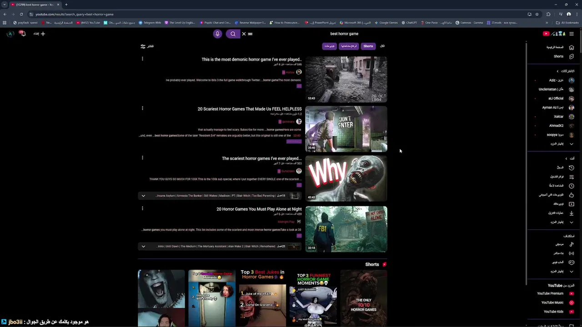Open the Telegram Web bookmark

[150, 22]
